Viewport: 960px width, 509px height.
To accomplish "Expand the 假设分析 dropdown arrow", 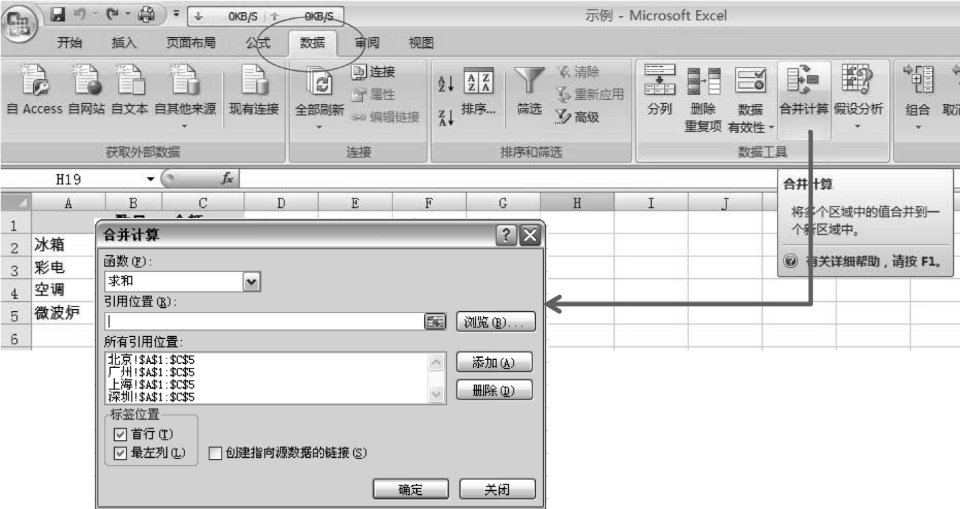I will pyautogui.click(x=858, y=126).
